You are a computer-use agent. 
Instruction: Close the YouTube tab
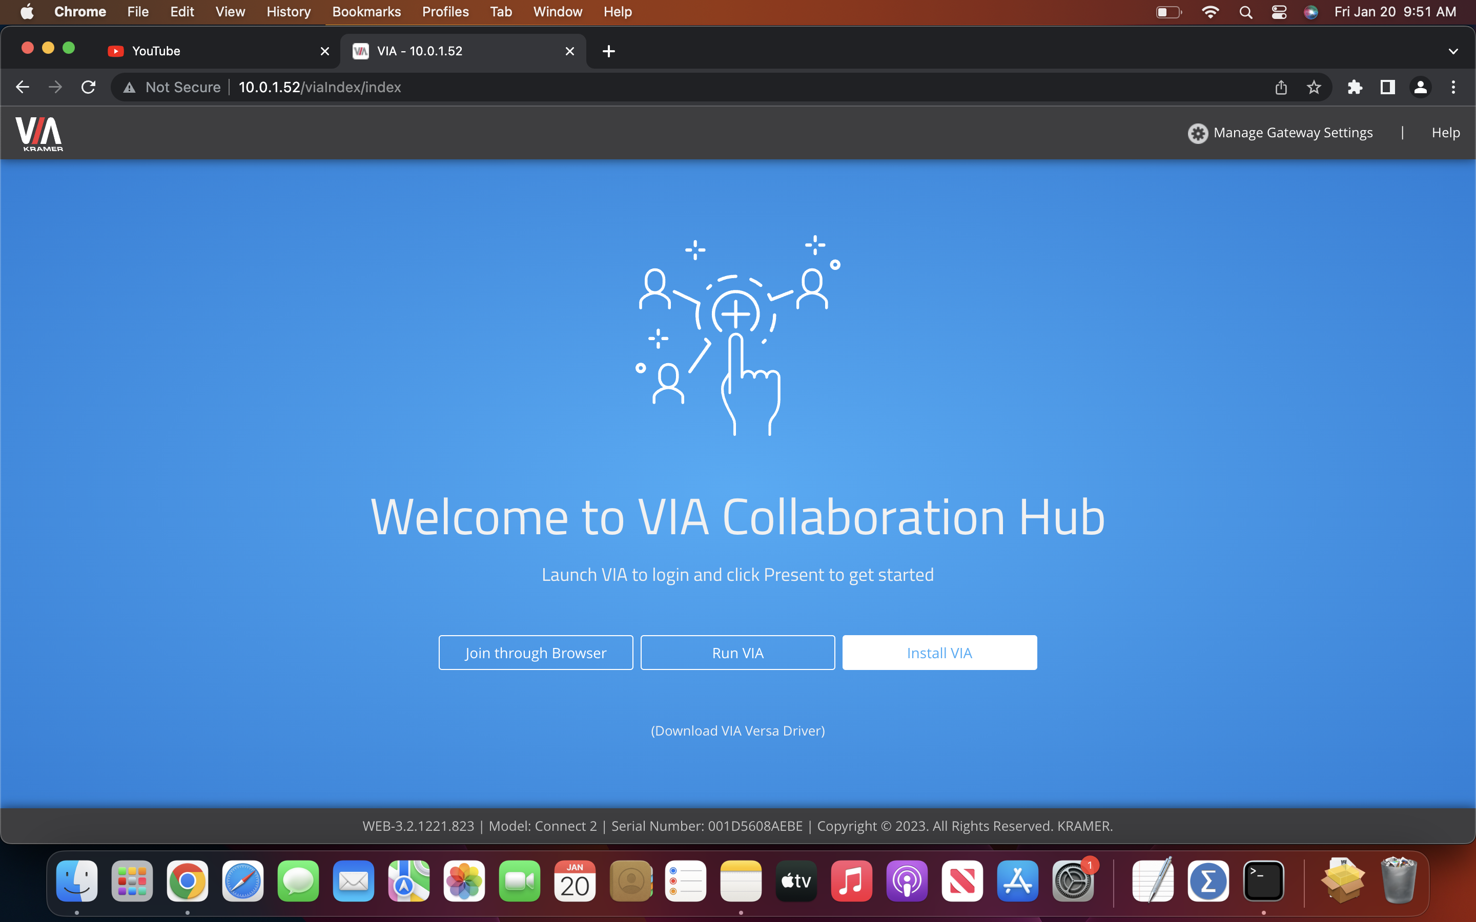click(x=325, y=51)
